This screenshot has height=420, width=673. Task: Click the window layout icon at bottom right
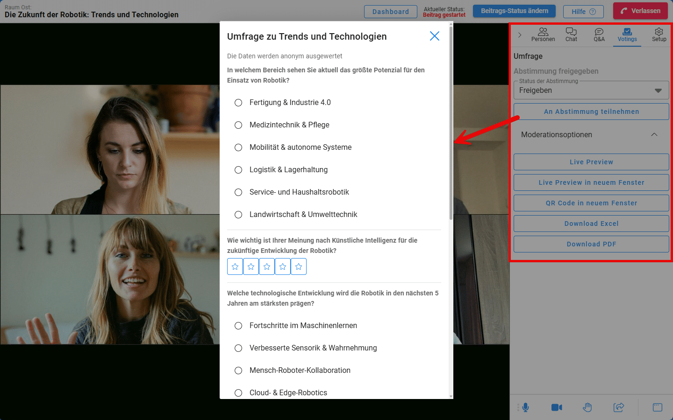coord(658,407)
